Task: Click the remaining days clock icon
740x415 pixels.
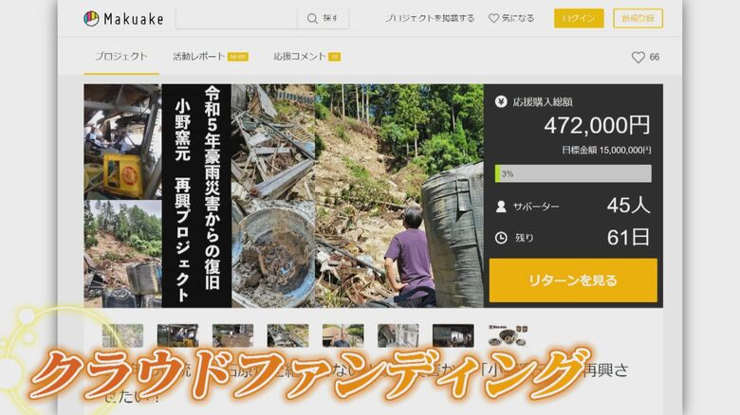Action: click(x=501, y=237)
